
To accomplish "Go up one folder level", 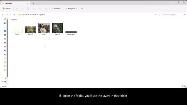I will pos(14,15).
